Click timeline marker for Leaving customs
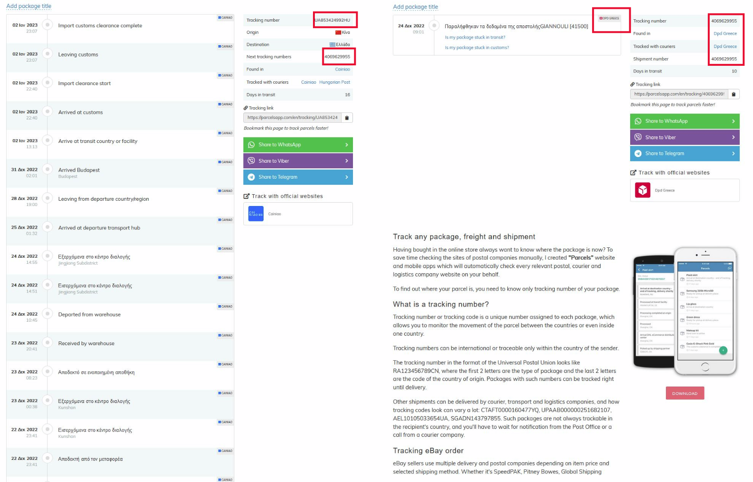This screenshot has height=482, width=753. (x=48, y=54)
